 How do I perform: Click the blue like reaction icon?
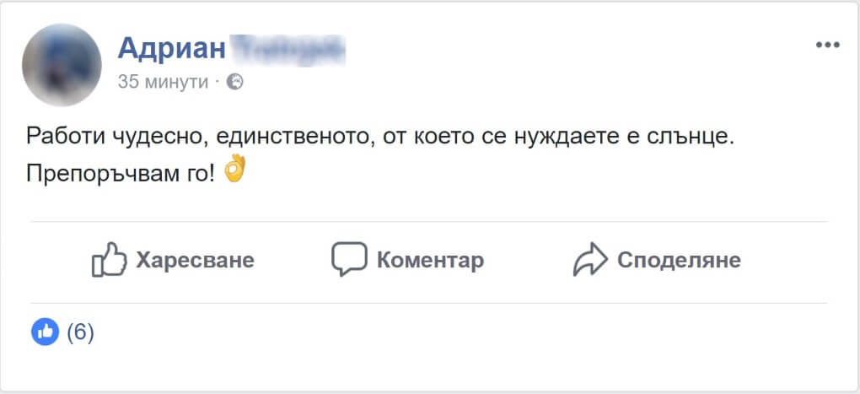click(x=45, y=332)
